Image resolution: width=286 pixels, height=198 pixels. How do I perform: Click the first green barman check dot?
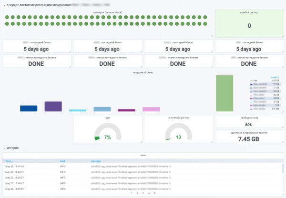(x=7, y=17)
